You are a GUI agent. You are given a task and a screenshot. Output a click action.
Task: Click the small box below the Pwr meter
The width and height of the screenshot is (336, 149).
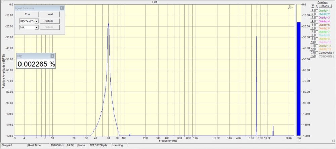tap(299, 141)
